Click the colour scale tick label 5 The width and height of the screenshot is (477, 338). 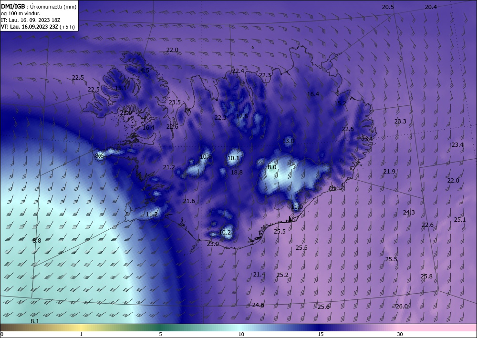point(160,334)
